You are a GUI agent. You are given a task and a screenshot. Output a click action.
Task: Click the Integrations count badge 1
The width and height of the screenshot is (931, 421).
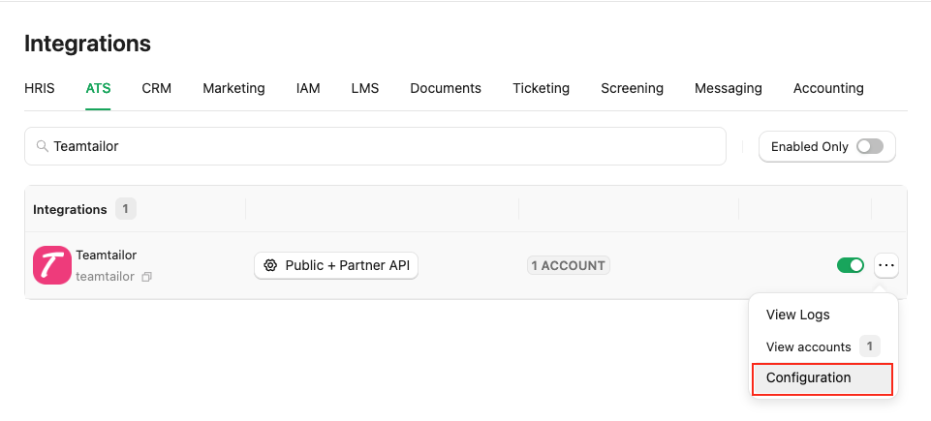[125, 209]
